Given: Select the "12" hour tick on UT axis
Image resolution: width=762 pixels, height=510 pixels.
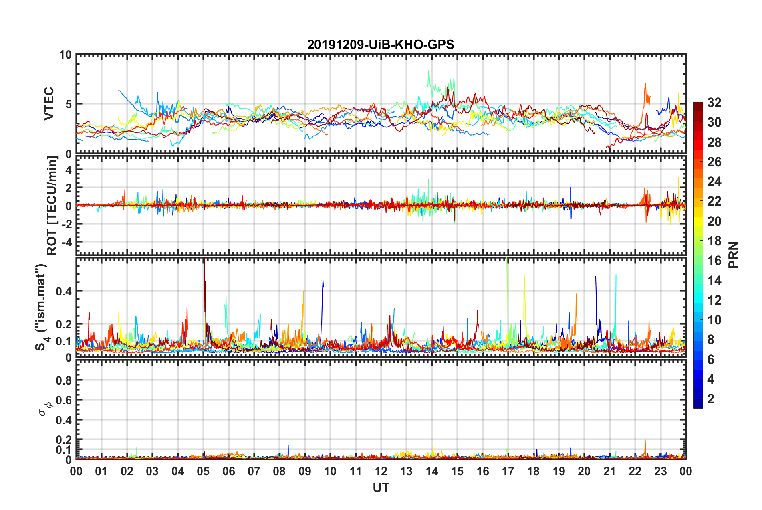Looking at the screenshot, I should (x=381, y=471).
